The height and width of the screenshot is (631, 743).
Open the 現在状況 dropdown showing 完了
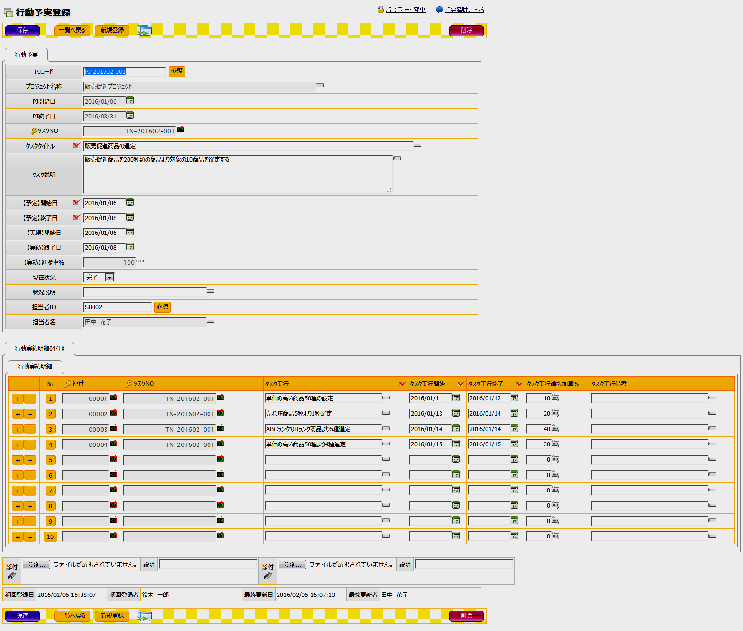pos(109,278)
